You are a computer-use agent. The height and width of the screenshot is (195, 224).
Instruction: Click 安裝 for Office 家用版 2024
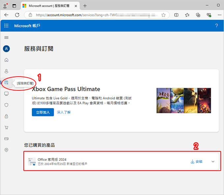(197, 161)
